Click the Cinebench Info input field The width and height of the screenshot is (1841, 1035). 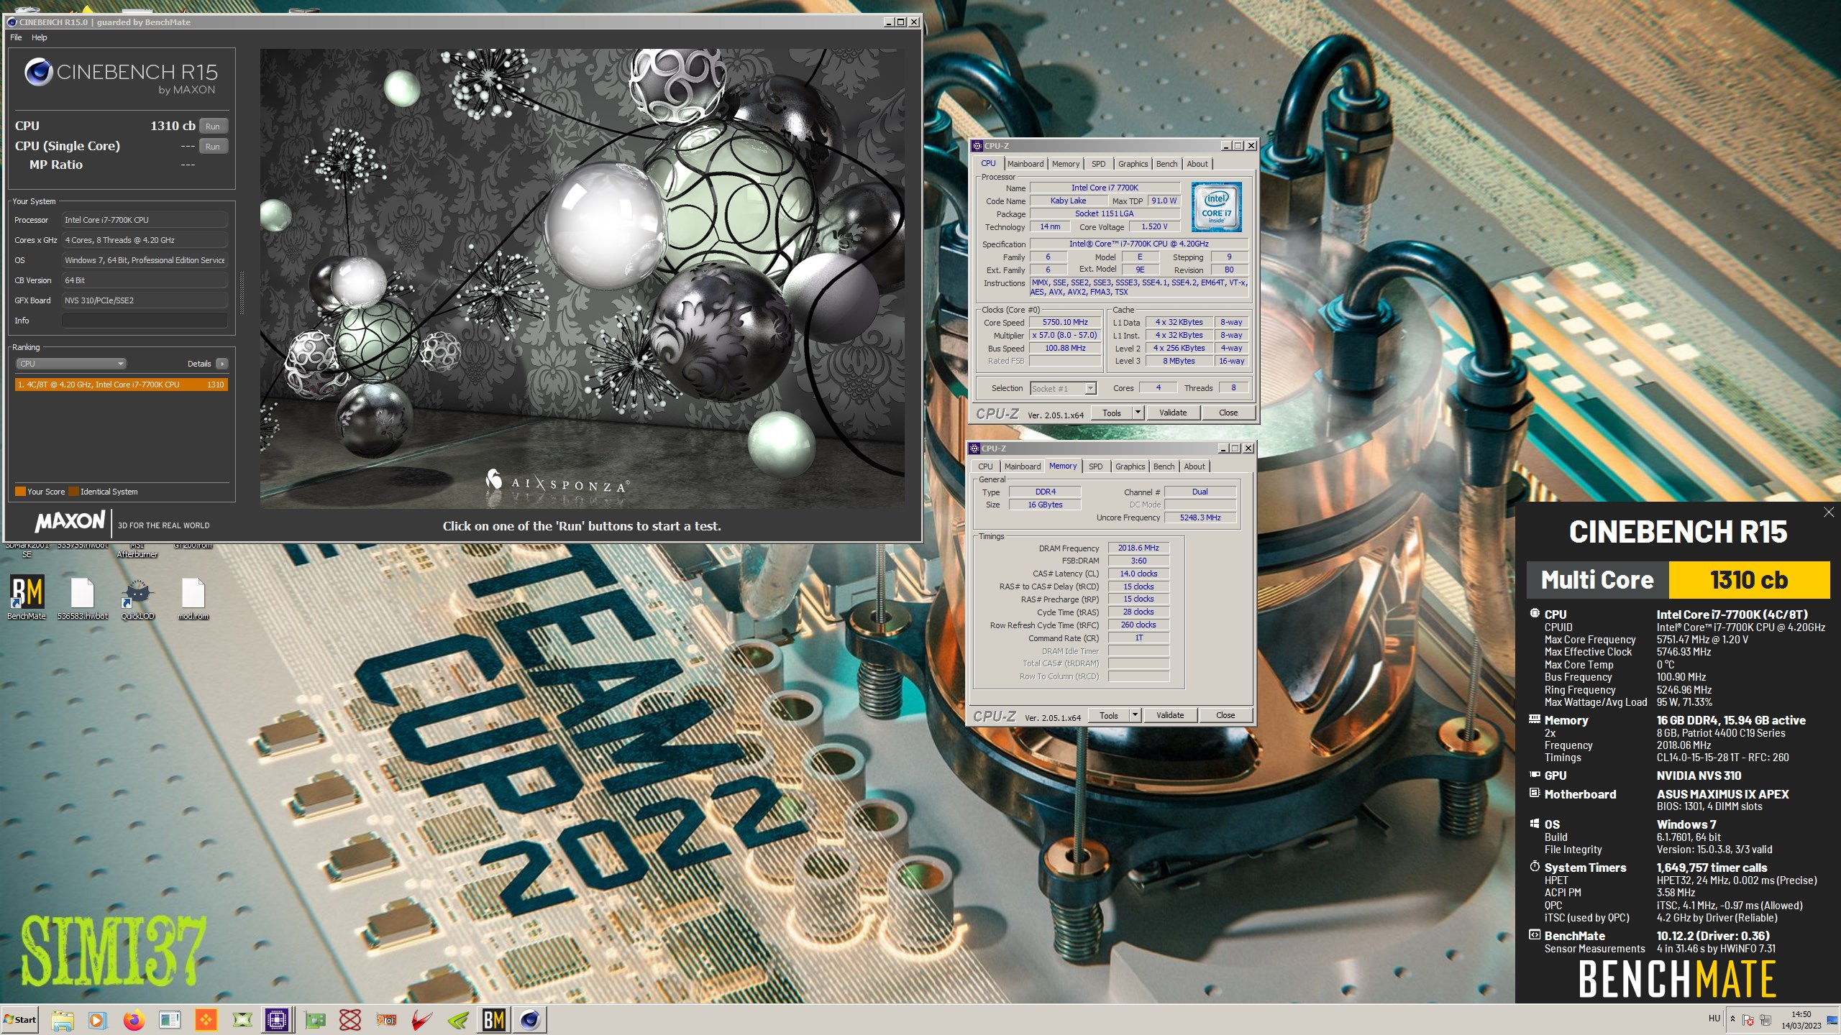click(x=145, y=321)
